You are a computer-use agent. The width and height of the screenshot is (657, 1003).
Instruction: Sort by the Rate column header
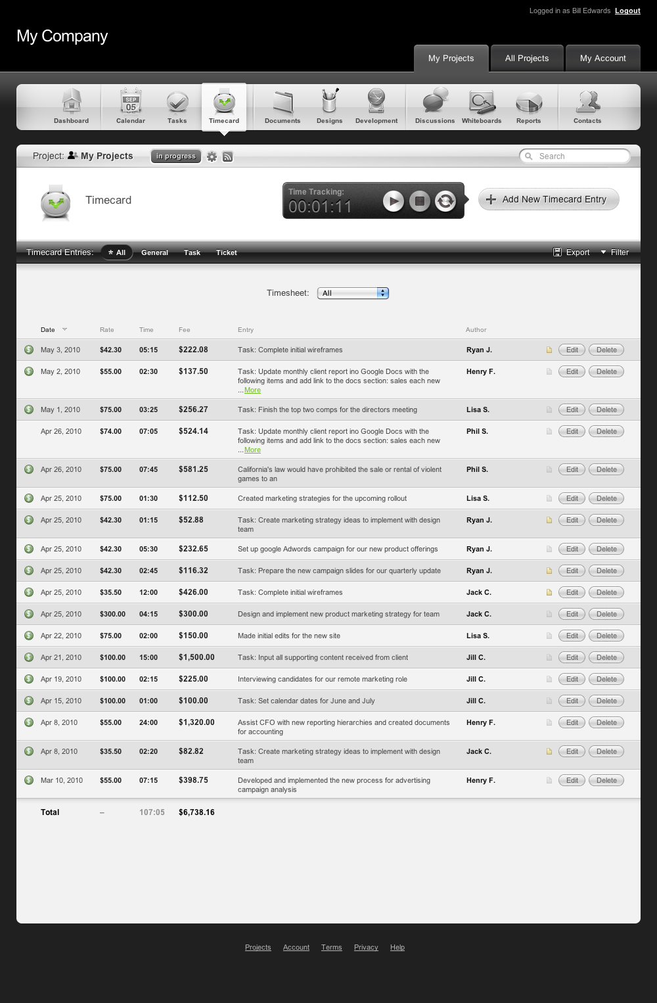point(106,330)
